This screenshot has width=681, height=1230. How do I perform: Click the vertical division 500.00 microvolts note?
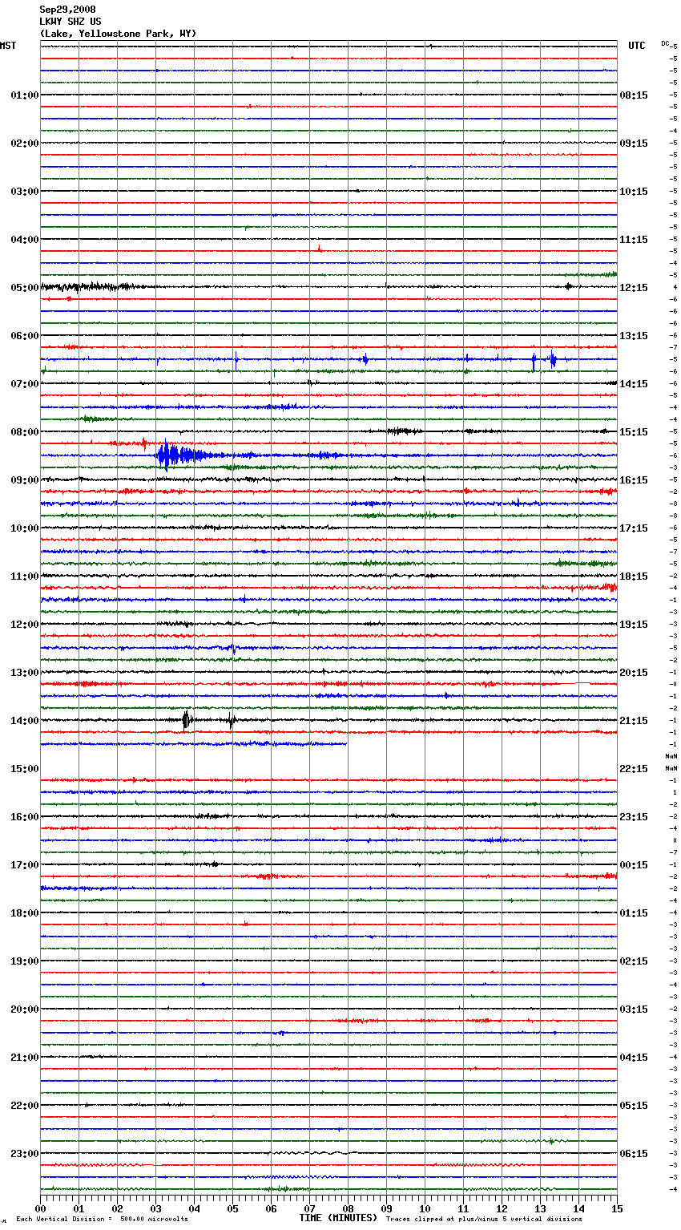coord(102,1220)
